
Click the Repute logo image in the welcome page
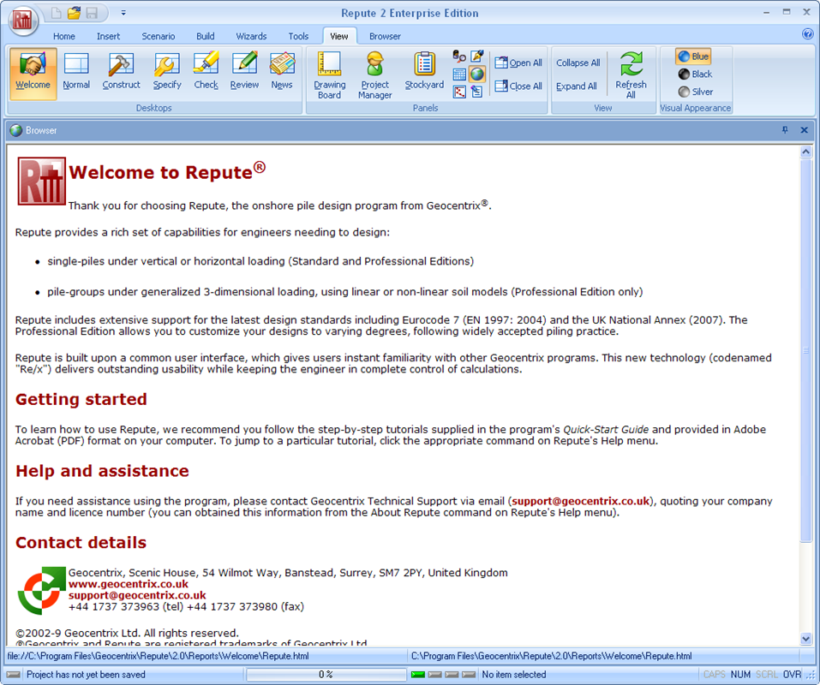[42, 181]
